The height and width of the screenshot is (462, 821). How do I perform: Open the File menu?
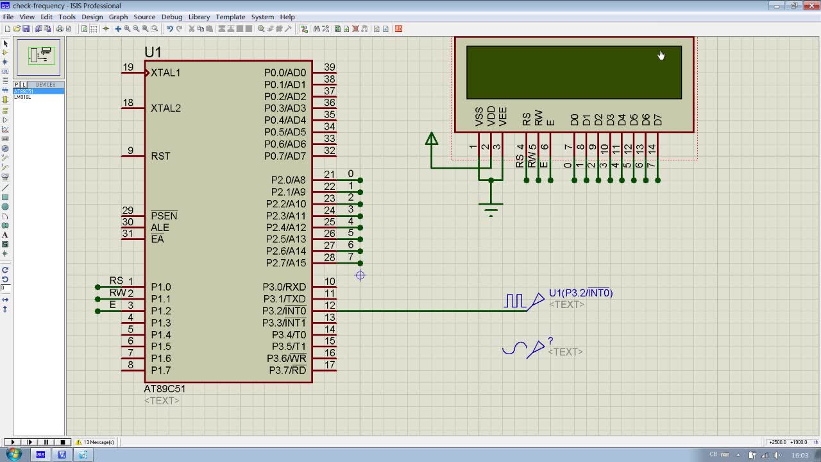[8, 17]
